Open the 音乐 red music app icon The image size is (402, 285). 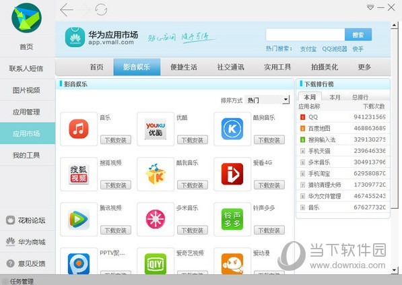(79, 129)
